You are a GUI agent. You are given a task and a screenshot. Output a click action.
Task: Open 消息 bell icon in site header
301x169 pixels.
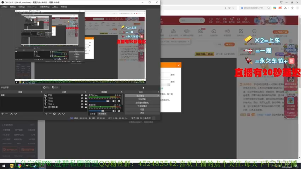coord(239,20)
